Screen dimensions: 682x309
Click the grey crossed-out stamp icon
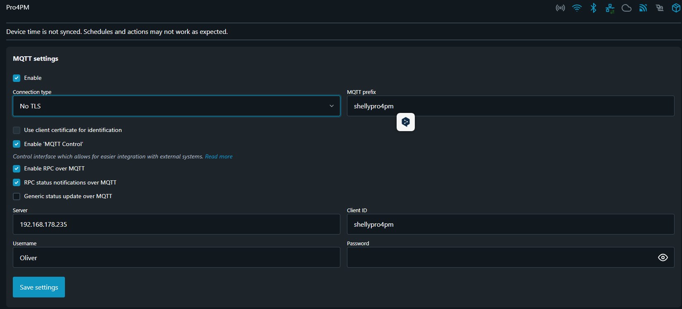point(659,8)
